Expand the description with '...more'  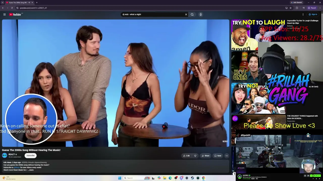[31, 170]
